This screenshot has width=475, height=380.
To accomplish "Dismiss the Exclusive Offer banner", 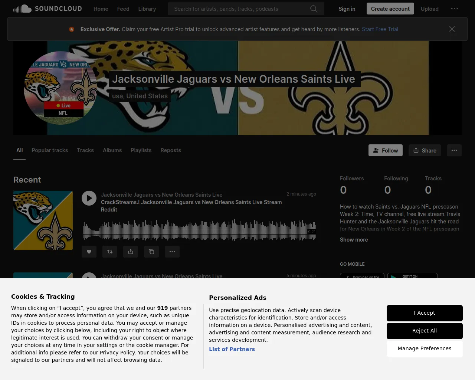I will (x=452, y=29).
